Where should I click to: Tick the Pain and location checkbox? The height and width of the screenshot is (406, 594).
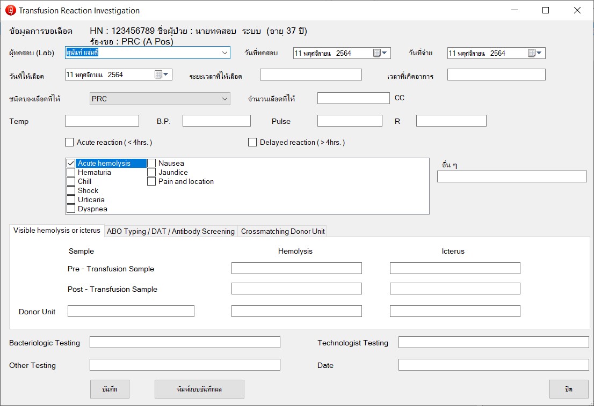151,181
